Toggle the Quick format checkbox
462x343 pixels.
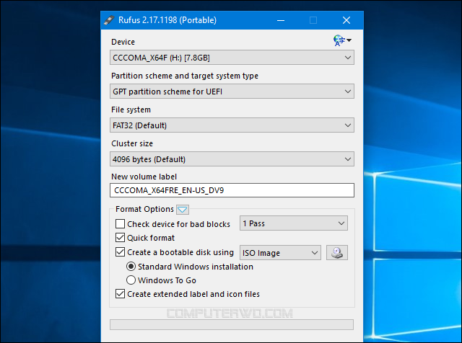tap(120, 238)
